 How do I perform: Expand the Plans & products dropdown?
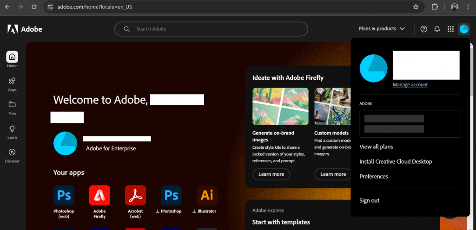[382, 29]
